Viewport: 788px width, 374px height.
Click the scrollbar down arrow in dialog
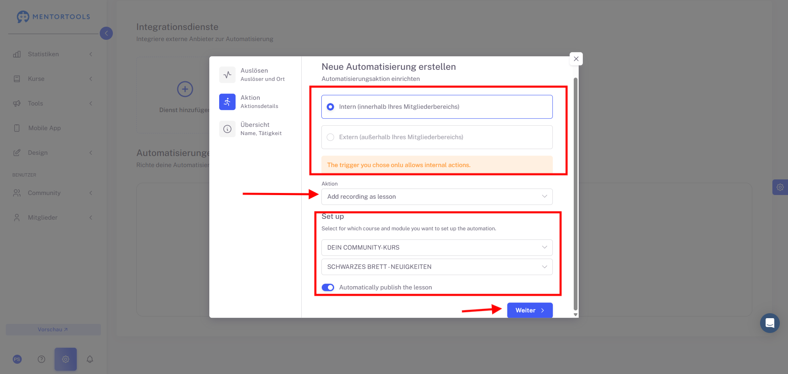click(575, 315)
